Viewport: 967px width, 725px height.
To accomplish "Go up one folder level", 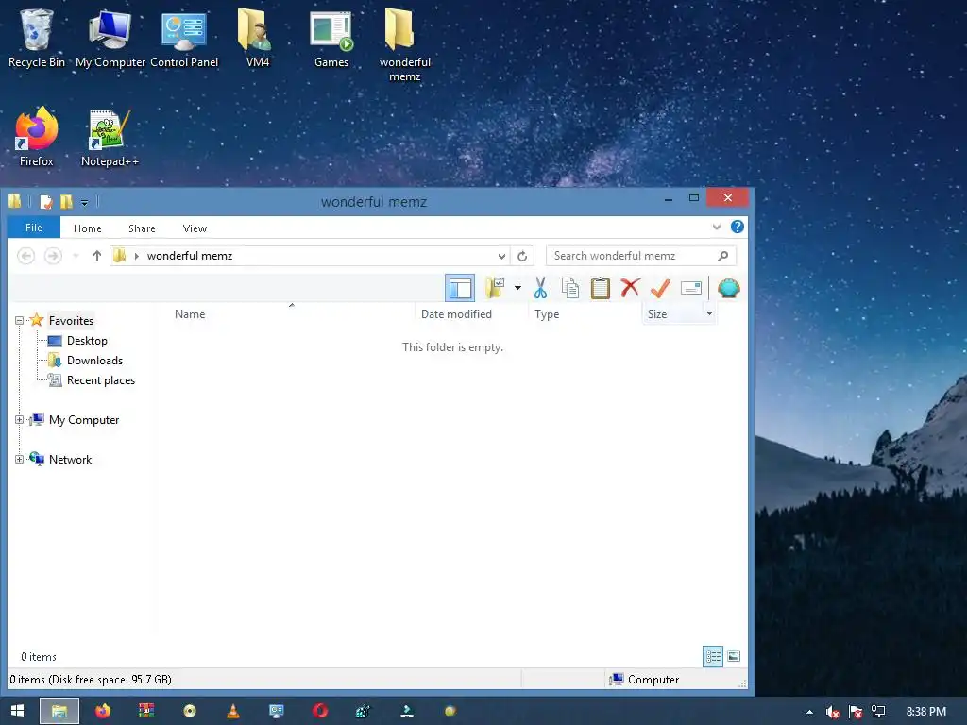I will (97, 256).
